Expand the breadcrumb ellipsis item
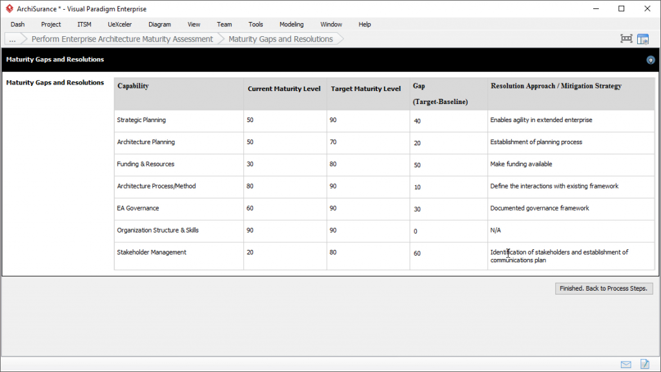Viewport: 661px width, 372px height. (13, 39)
